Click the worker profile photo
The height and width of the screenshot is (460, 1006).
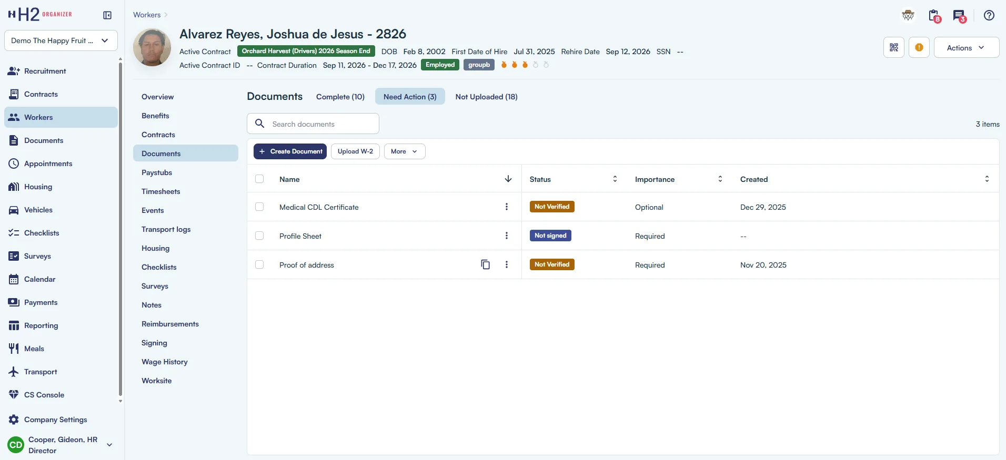pos(152,47)
